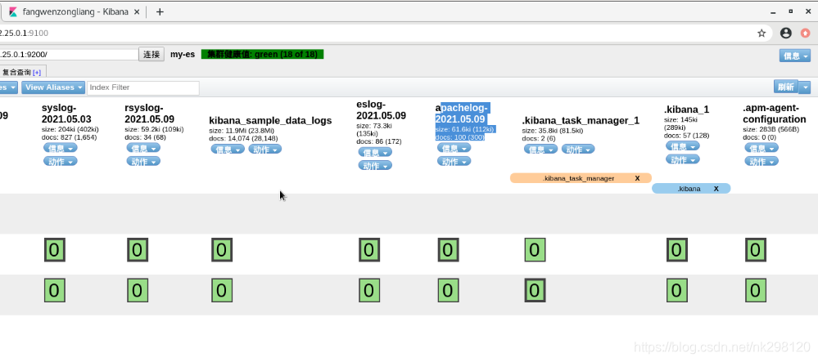The height and width of the screenshot is (362, 818).
Task: Click the red browser update icon
Action: 806,34
